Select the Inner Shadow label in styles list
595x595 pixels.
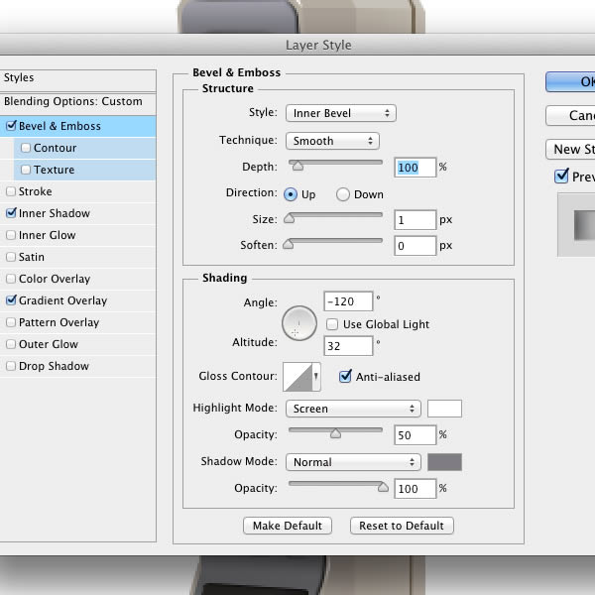click(x=55, y=213)
